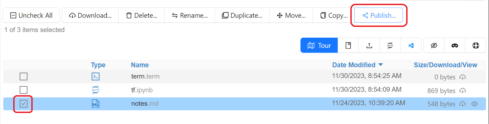Viewport: 489px width, 124px height.
Task: Click the Publish... button
Action: click(x=379, y=15)
